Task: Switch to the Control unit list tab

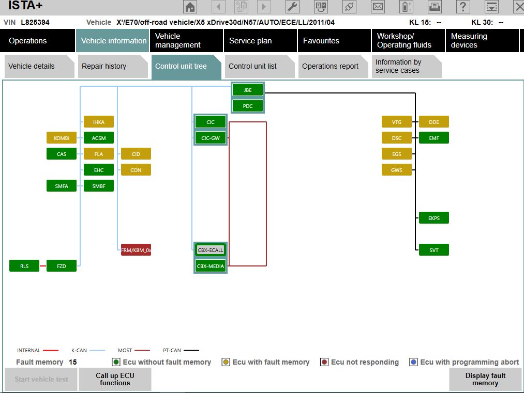Action: pos(252,66)
